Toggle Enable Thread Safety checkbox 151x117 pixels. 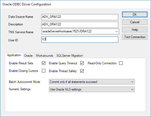click(82, 71)
